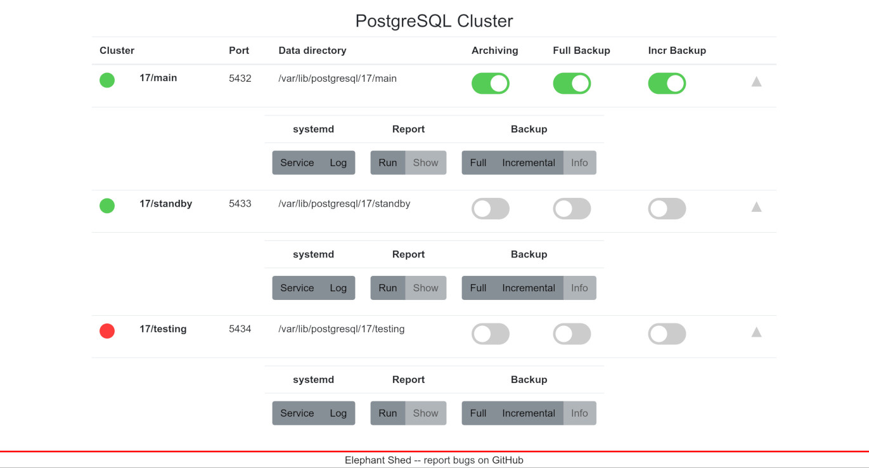Open the GitHub bug report footer link

[508, 460]
